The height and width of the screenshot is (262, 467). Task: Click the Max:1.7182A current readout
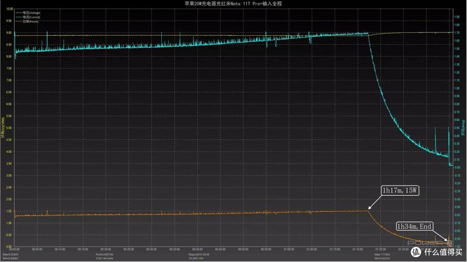pos(382,255)
